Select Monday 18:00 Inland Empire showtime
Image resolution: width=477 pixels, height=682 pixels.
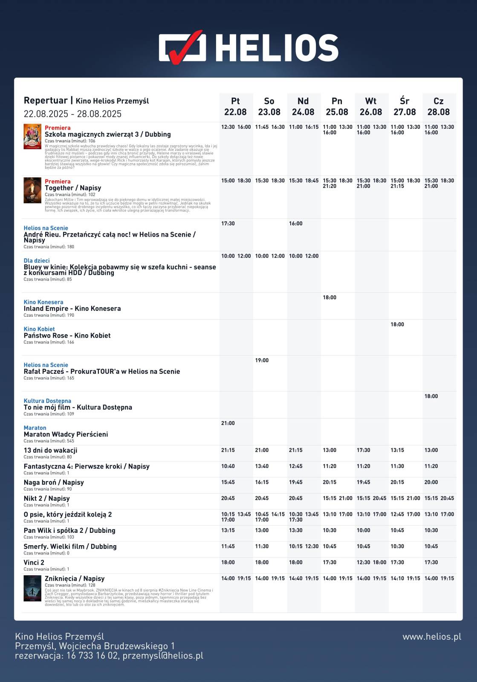(x=330, y=298)
